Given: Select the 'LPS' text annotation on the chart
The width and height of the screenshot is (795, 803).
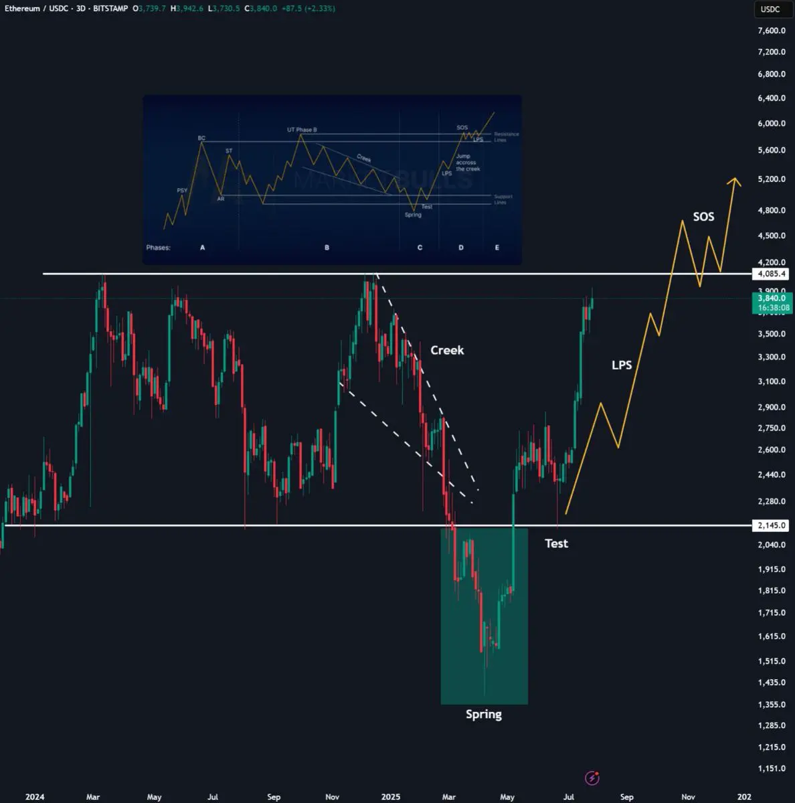Looking at the screenshot, I should (x=622, y=365).
